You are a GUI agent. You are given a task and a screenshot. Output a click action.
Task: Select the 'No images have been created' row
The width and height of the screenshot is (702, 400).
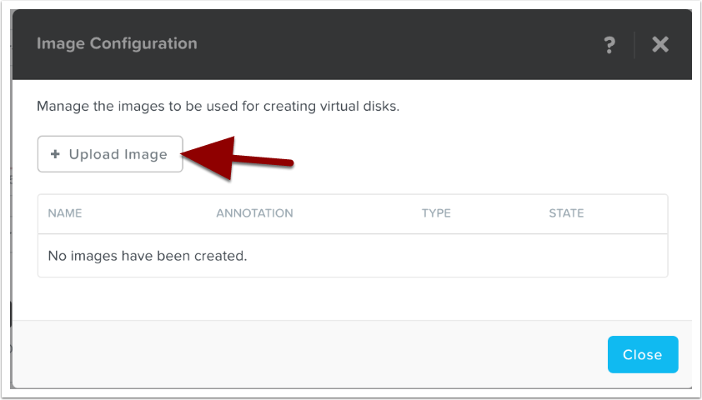click(148, 255)
